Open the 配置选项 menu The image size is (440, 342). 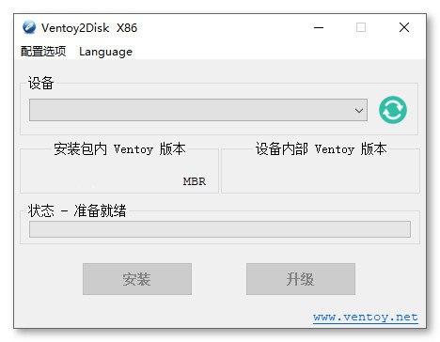pos(43,52)
